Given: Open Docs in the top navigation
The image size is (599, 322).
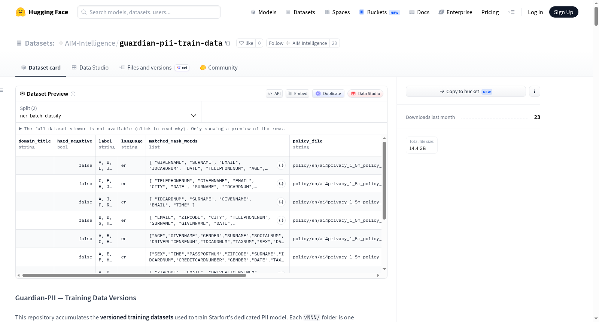Looking at the screenshot, I should coord(419,12).
